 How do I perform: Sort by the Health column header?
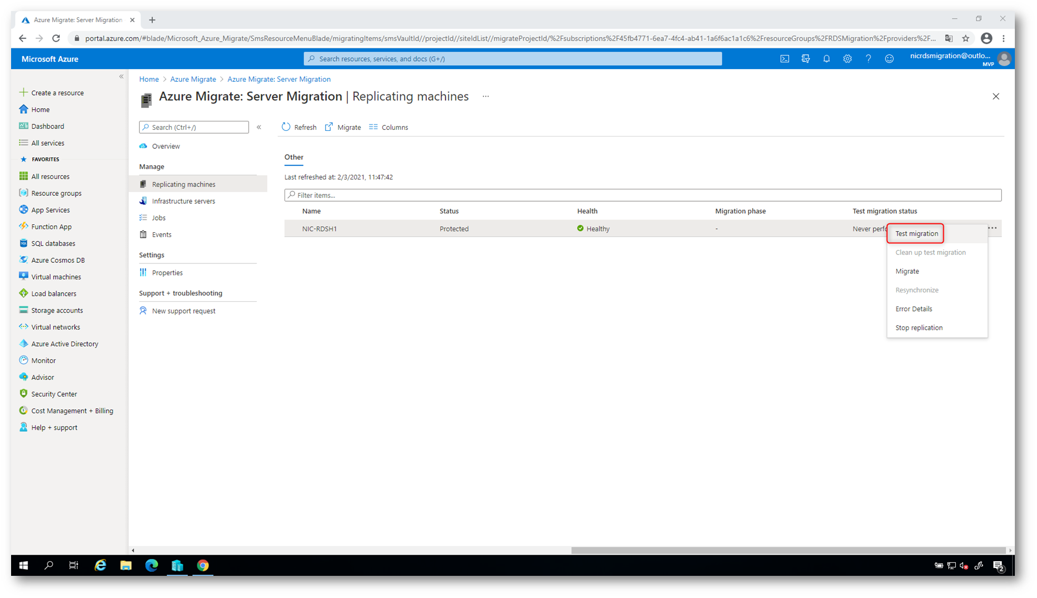point(587,211)
